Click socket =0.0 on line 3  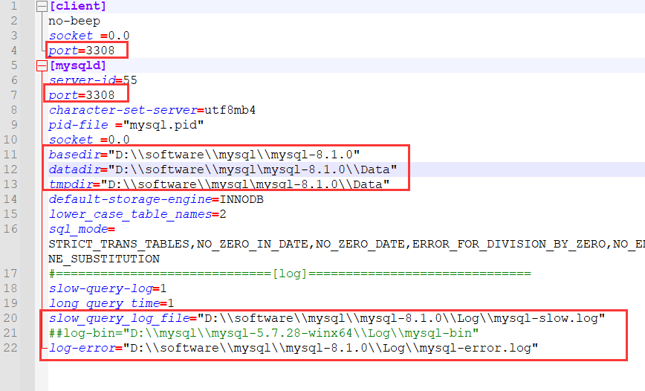89,36
